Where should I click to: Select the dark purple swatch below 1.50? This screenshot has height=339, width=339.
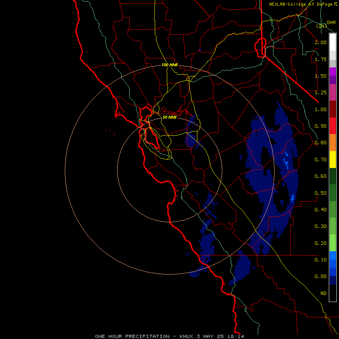click(x=333, y=80)
